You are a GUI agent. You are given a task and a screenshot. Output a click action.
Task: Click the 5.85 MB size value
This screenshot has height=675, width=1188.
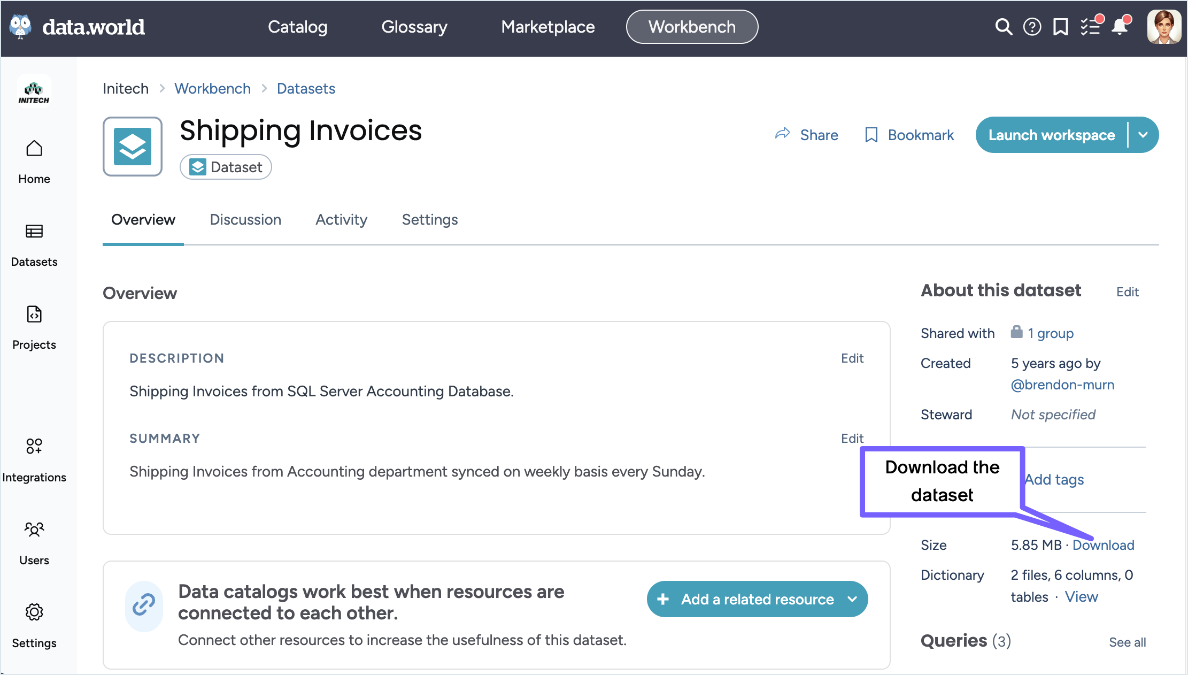point(1036,545)
